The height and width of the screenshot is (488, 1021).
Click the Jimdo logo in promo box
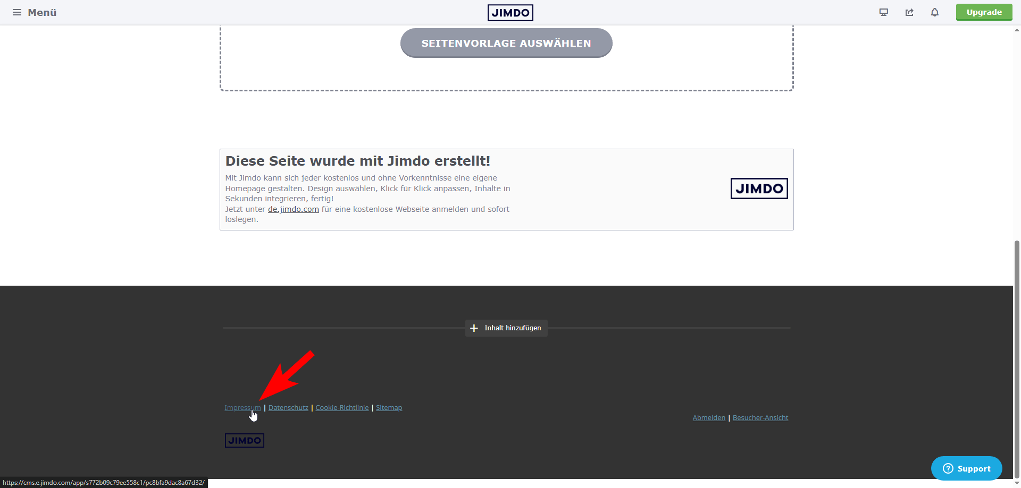pos(759,189)
